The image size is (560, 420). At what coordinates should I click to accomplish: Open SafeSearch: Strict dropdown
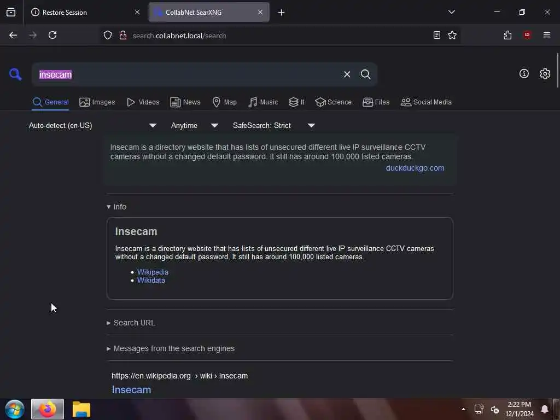(x=274, y=125)
